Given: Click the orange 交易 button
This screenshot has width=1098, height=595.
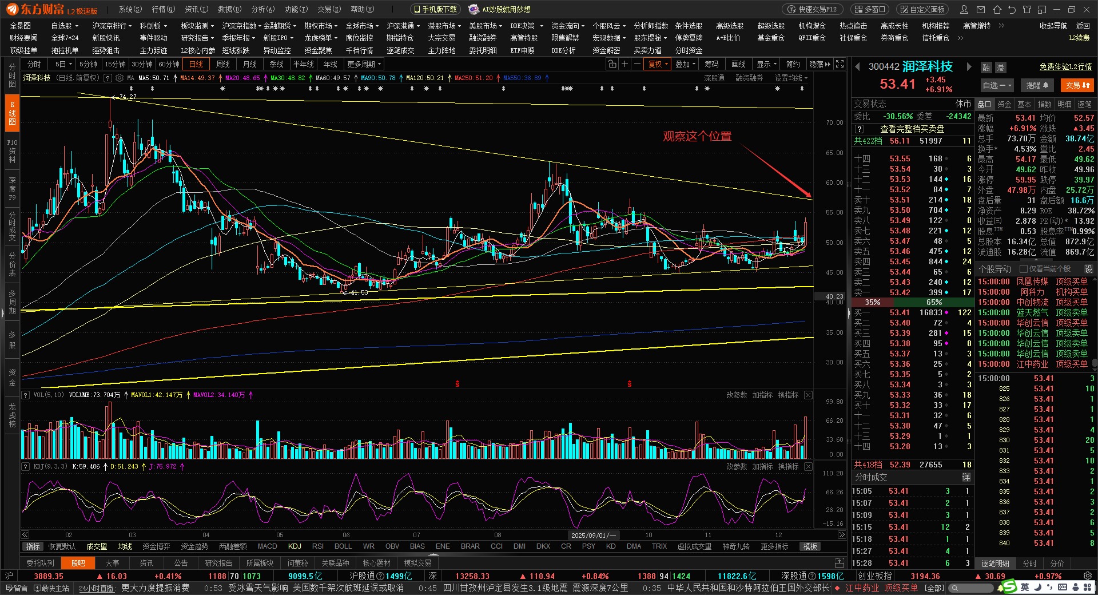Looking at the screenshot, I should [x=1077, y=85].
